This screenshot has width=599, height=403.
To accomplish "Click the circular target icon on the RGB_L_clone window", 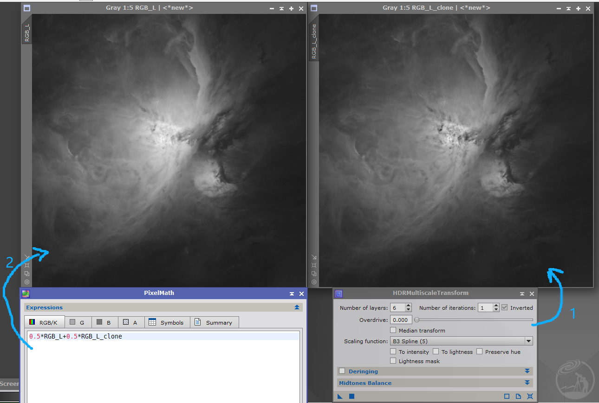I will tap(314, 282).
